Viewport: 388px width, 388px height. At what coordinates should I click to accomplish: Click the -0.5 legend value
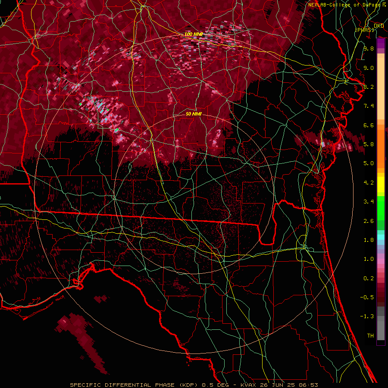pyautogui.click(x=367, y=297)
